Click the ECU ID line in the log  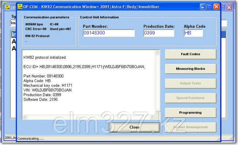pyautogui.click(x=84, y=67)
